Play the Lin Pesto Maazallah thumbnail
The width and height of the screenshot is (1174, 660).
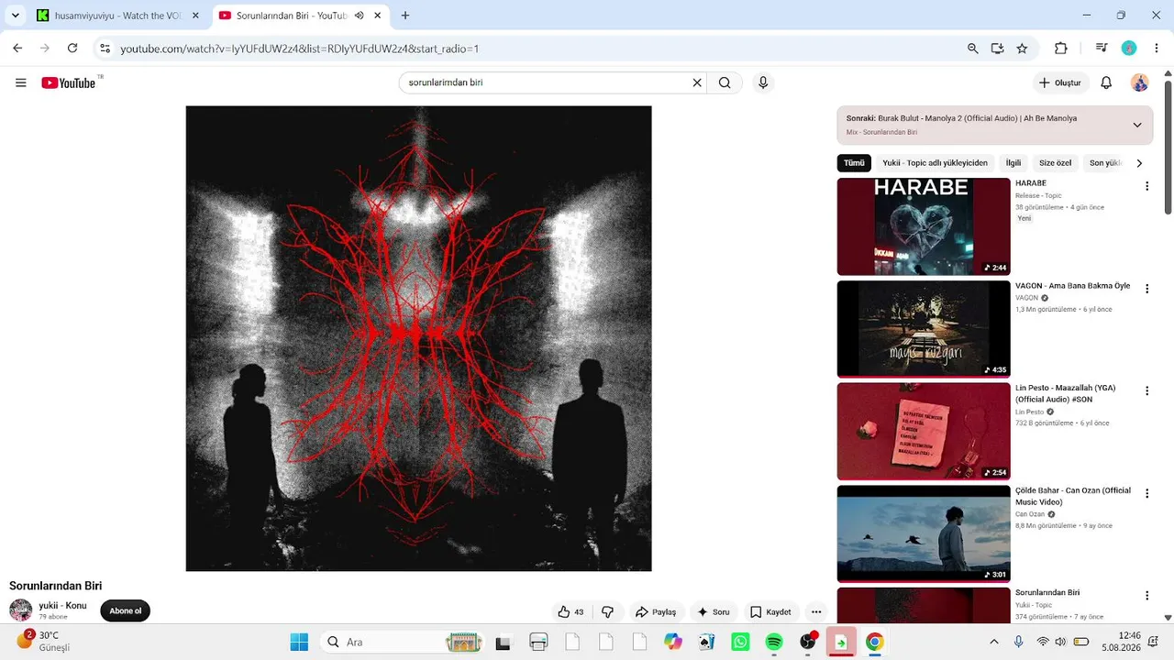coord(924,432)
